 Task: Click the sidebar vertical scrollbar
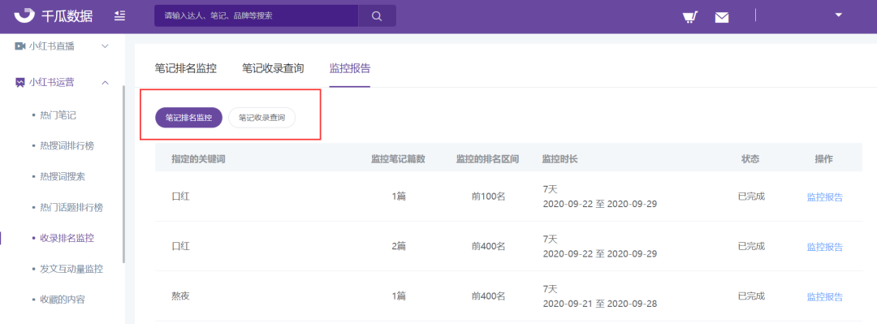tap(123, 174)
